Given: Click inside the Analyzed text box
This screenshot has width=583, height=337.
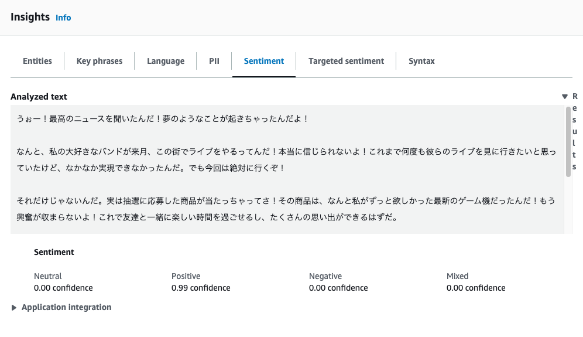Looking at the screenshot, I should point(287,169).
